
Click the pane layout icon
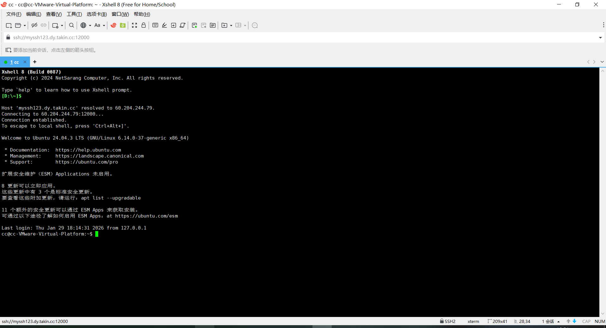point(238,25)
